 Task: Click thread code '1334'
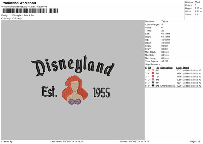pos(179,83)
